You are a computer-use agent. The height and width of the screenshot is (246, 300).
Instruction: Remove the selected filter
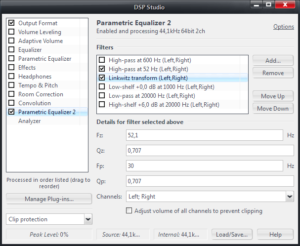tap(273, 73)
